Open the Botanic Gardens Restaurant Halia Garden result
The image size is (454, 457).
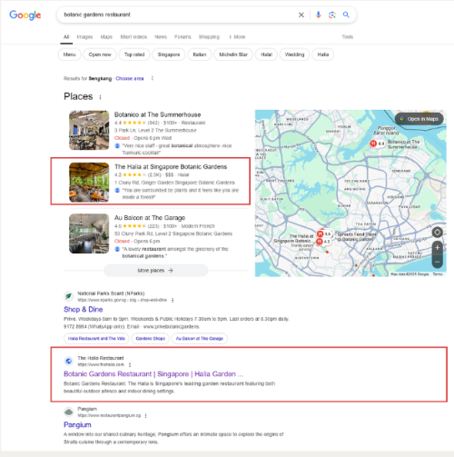[153, 374]
